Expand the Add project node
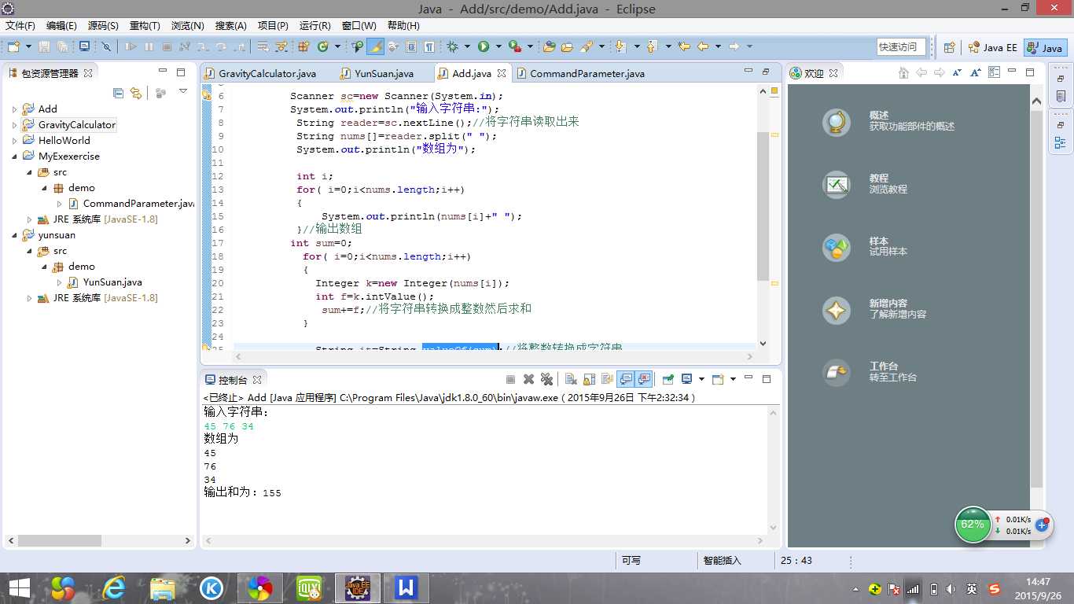1074x604 pixels. (x=14, y=109)
